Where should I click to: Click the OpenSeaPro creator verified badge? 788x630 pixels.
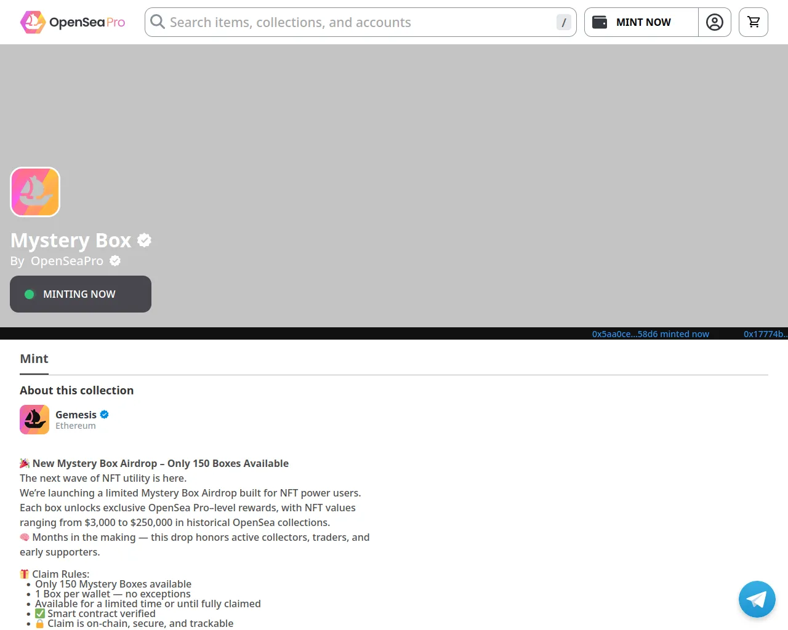[115, 261]
